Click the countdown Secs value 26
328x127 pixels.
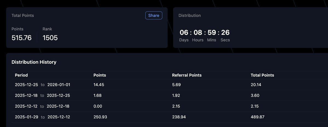click(225, 33)
